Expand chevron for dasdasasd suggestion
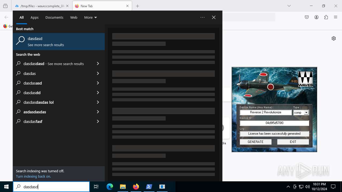Screen dimensions: 342x192 [98, 83]
